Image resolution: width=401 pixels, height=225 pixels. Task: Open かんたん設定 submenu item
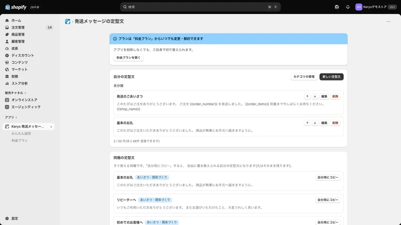click(21, 133)
